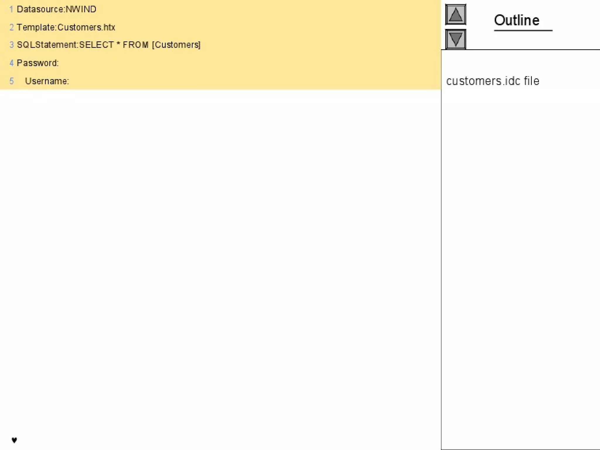This screenshot has height=450, width=600.
Task: Click the small heart symbol at bottom
Action: (14, 440)
